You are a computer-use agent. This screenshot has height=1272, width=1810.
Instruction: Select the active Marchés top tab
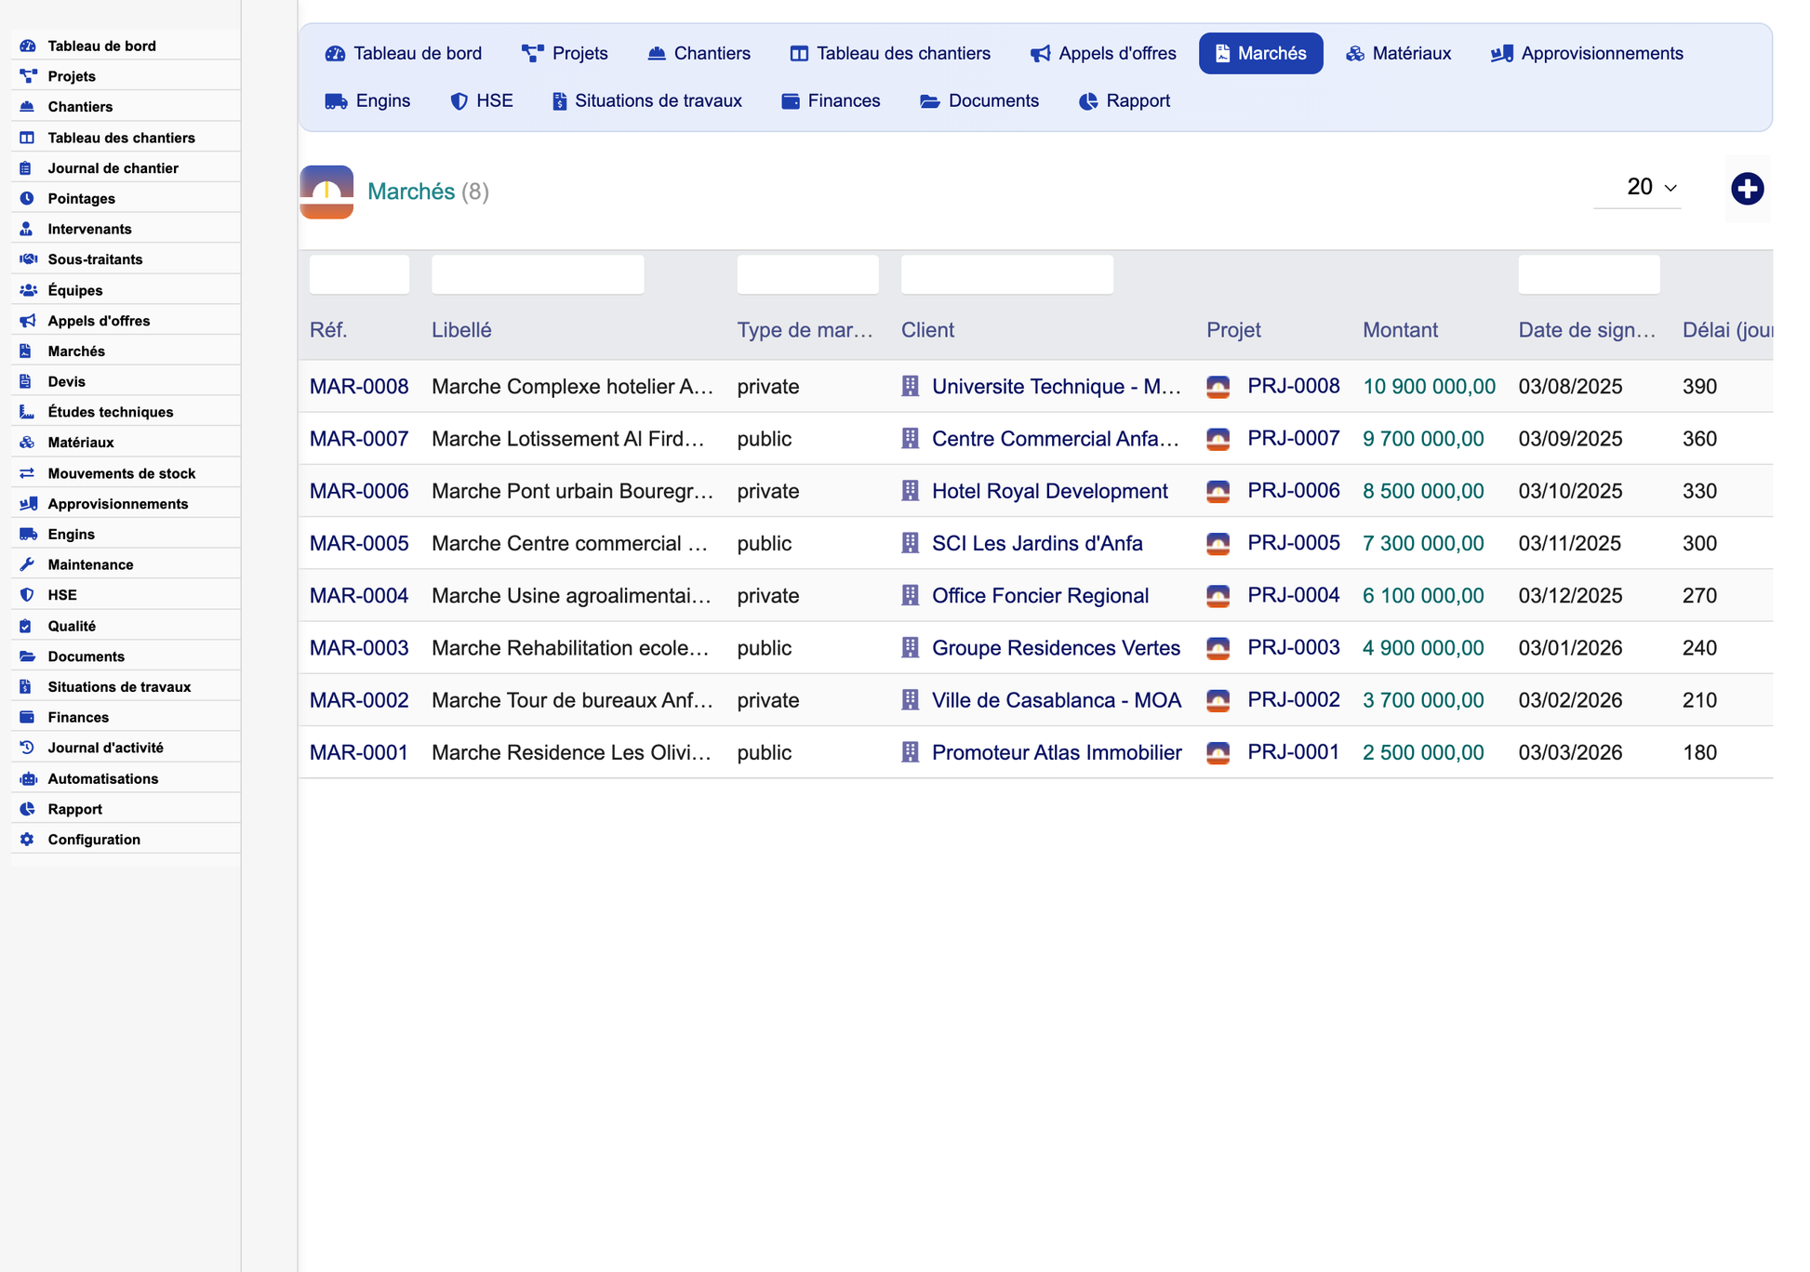tap(1260, 53)
